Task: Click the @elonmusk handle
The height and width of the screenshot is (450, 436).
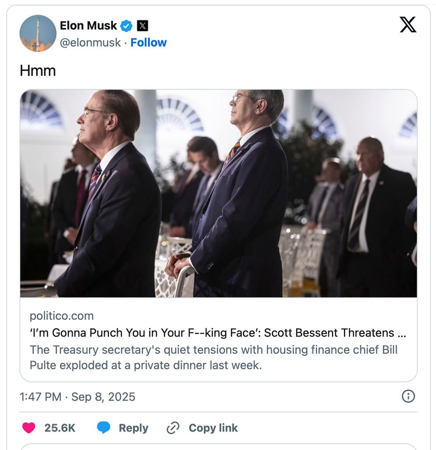Action: [90, 43]
